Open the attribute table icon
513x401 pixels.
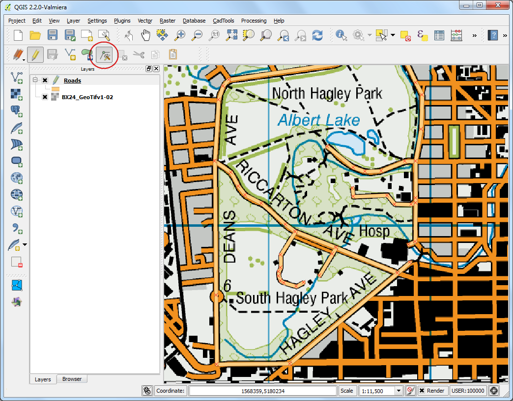coord(439,35)
